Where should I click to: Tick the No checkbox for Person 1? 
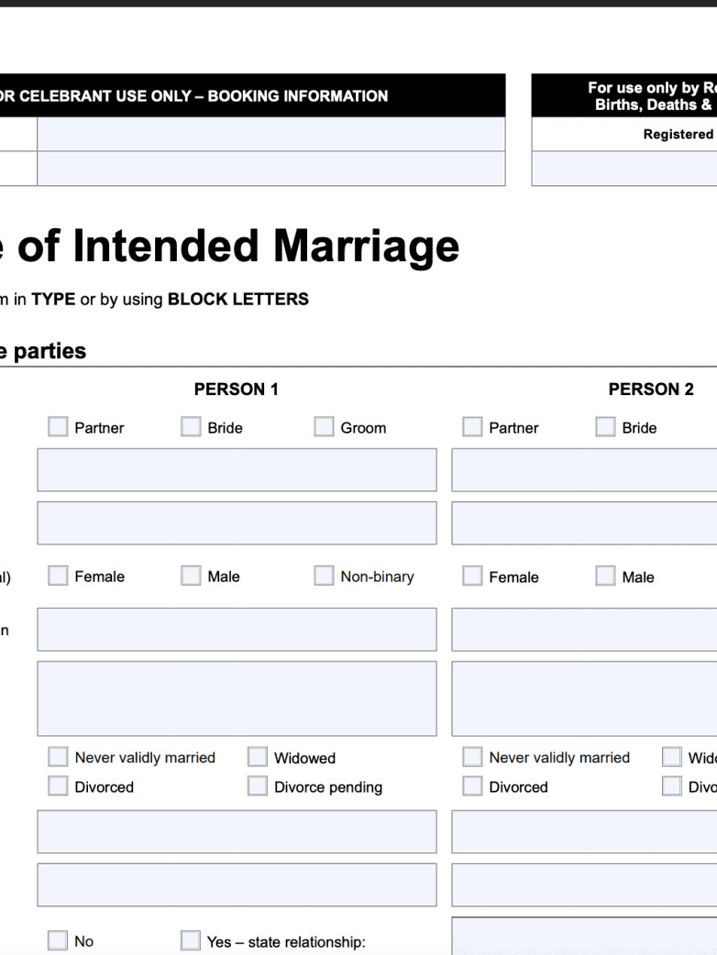(58, 940)
